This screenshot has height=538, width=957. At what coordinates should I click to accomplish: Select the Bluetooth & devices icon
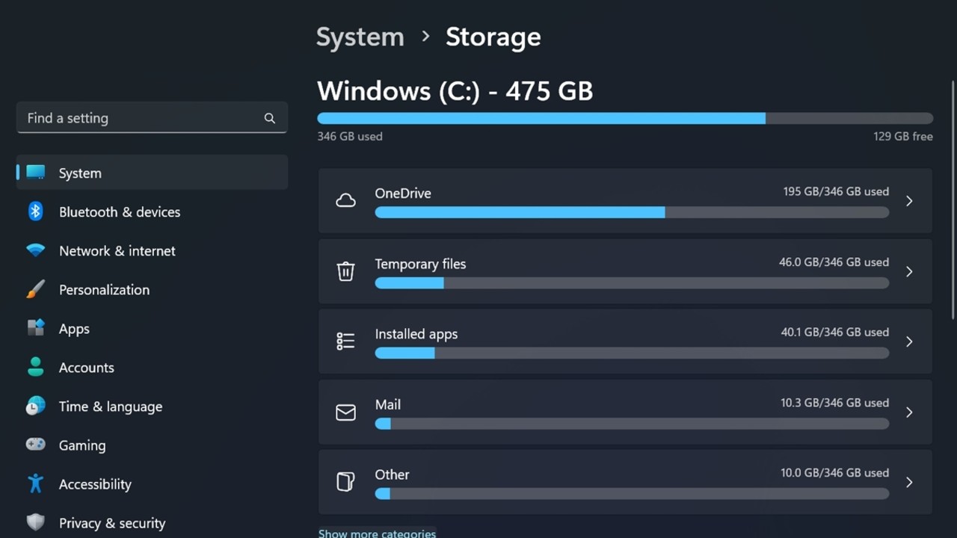point(35,211)
